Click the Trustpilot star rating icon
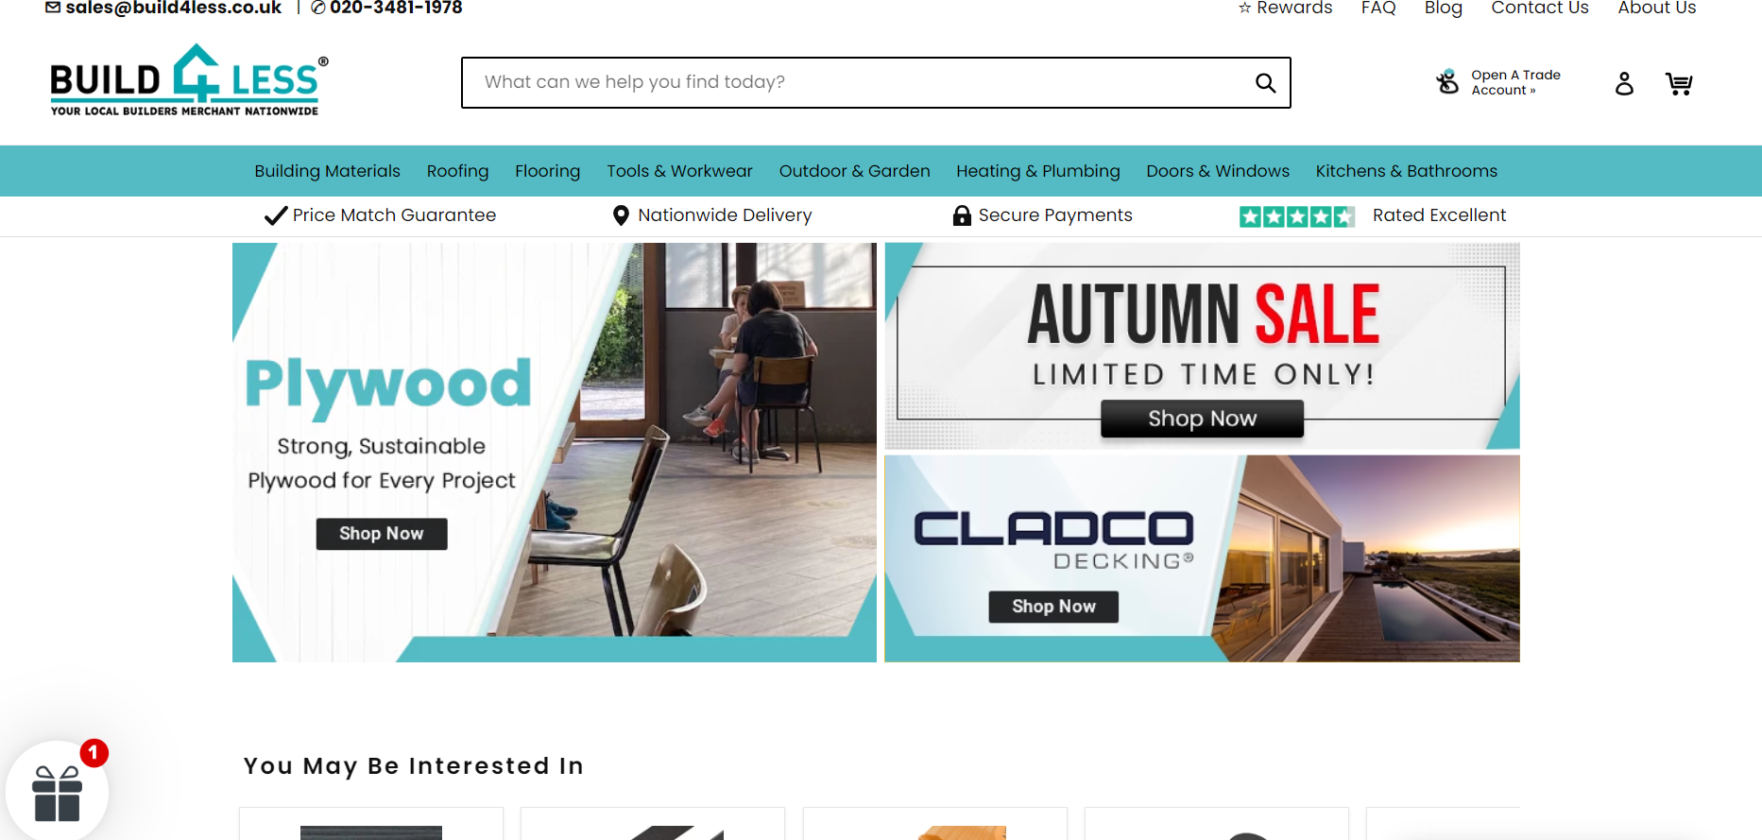The height and width of the screenshot is (840, 1762). (1297, 216)
